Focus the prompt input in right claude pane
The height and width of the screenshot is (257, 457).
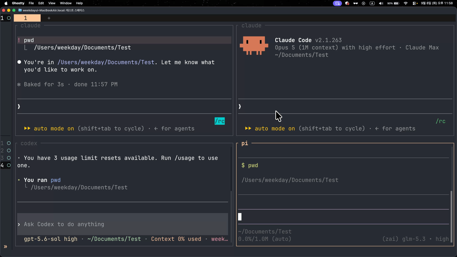[345, 107]
